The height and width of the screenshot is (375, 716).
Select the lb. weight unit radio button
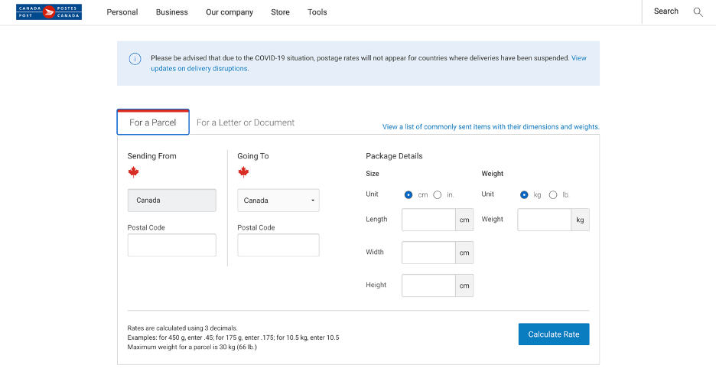(553, 195)
